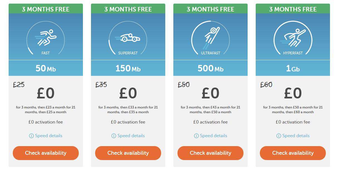Image resolution: width=340 pixels, height=174 pixels.
Task: Click the ULTRAFAST rocket man icon
Action: pos(211,38)
